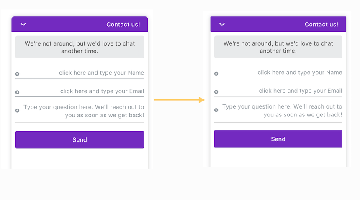Image resolution: width=360 pixels, height=200 pixels.
Task: Collapse the right chat widget with the chevron
Action: tap(222, 24)
